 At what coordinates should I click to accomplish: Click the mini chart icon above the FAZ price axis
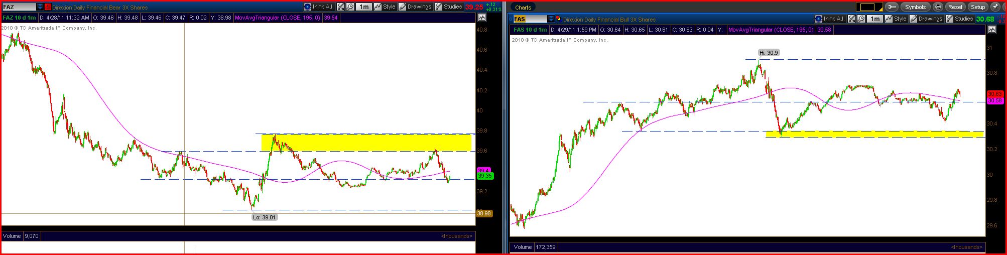[x=482, y=18]
